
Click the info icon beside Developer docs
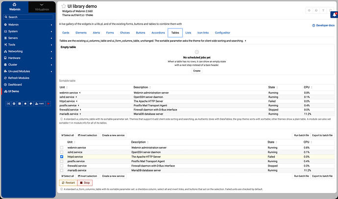pos(314,25)
